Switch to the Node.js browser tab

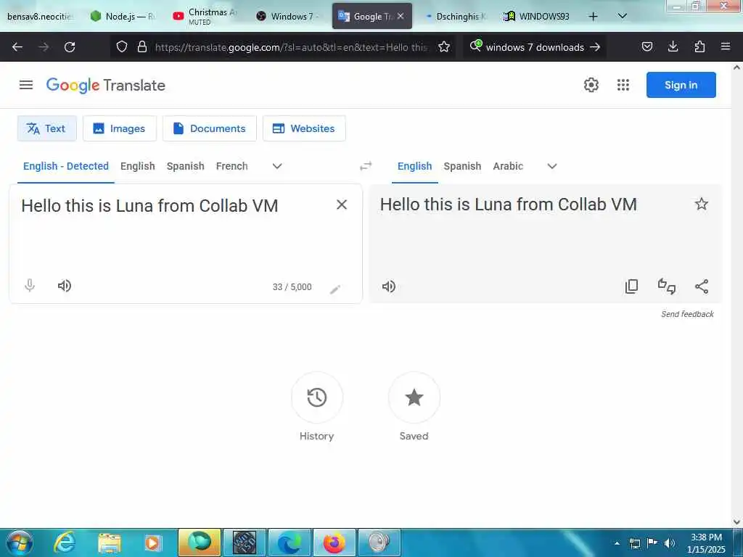pyautogui.click(x=123, y=16)
